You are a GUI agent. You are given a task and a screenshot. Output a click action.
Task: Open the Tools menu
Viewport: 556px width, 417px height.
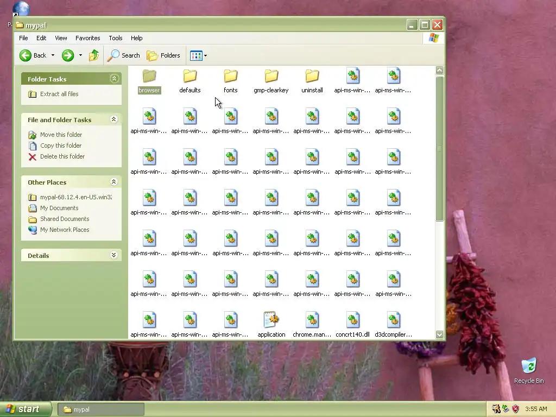pyautogui.click(x=116, y=38)
